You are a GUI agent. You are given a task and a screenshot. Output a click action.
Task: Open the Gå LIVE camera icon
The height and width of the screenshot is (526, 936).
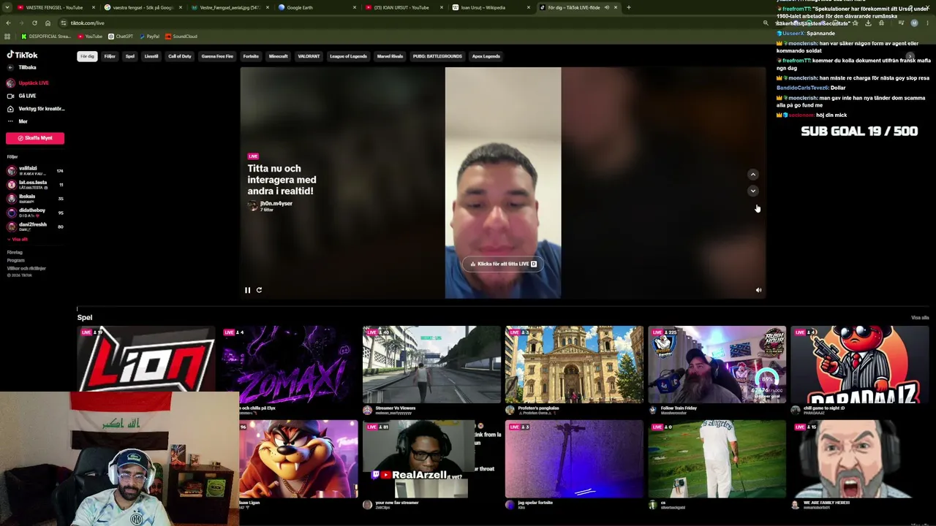[10, 96]
